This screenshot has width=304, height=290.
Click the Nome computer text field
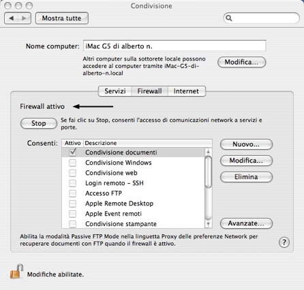174,46
